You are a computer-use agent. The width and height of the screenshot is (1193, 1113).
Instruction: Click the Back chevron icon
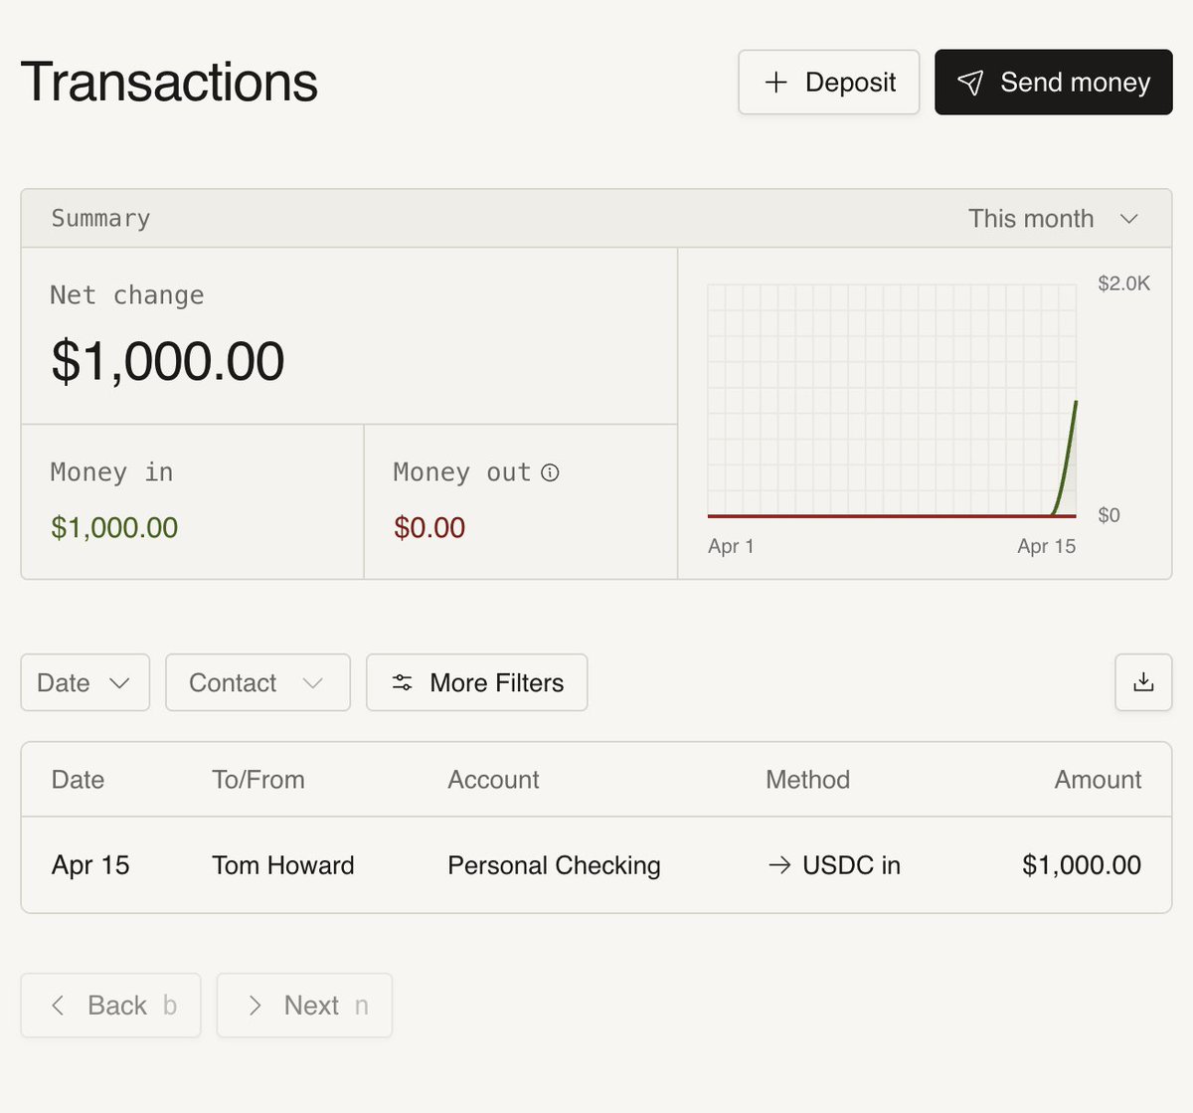tap(59, 1006)
